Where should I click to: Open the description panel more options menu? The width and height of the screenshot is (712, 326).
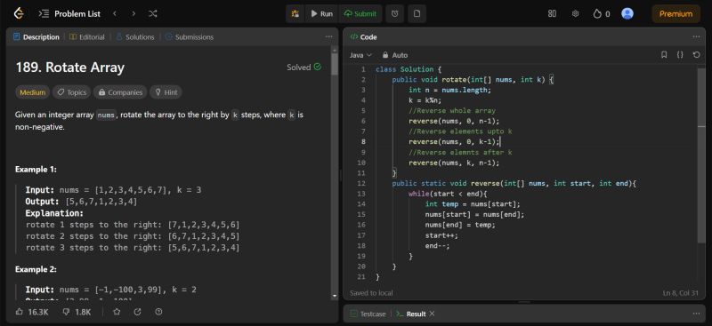pyautogui.click(x=328, y=37)
